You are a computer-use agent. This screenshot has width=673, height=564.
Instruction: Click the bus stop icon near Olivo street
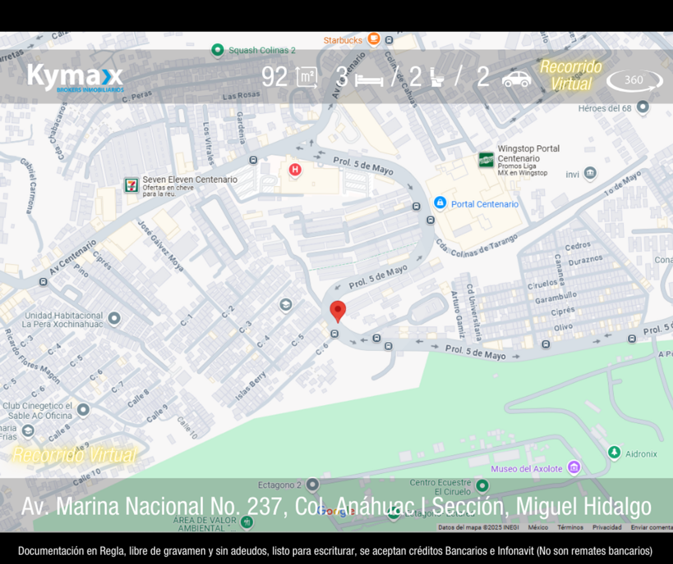tap(546, 344)
